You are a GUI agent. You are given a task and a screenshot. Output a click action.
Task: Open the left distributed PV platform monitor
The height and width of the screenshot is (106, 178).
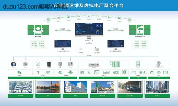click(x=63, y=44)
